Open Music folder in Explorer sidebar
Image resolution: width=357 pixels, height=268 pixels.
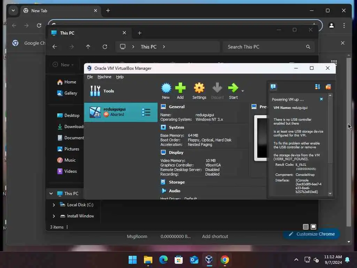(x=66, y=160)
